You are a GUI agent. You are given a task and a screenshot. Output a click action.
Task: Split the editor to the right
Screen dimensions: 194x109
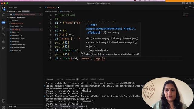pyautogui.click(x=190, y=8)
